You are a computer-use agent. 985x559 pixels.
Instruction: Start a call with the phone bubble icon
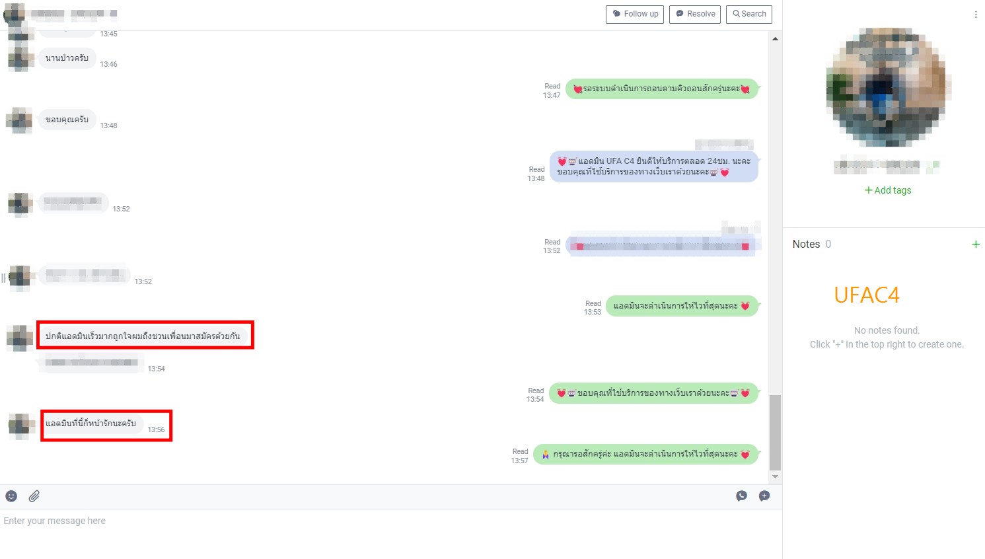[x=741, y=496]
